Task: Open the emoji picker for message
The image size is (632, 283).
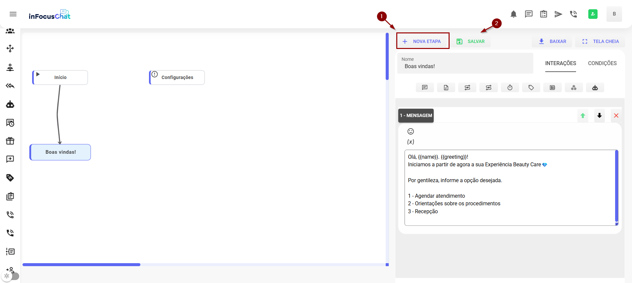Action: coord(411,131)
